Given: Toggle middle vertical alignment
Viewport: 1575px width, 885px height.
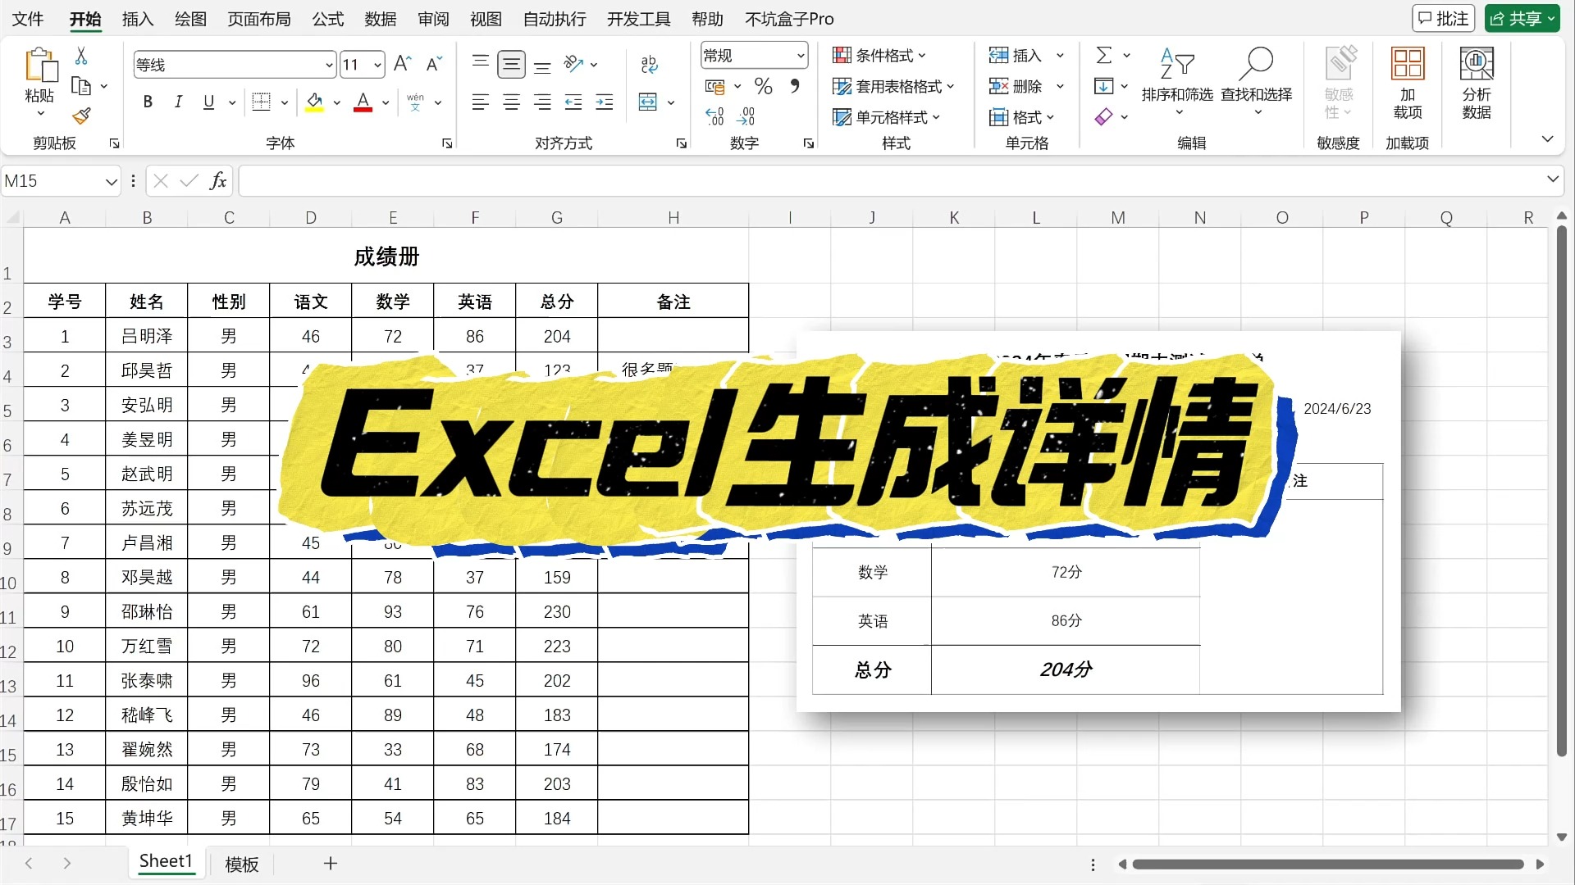Looking at the screenshot, I should [512, 64].
